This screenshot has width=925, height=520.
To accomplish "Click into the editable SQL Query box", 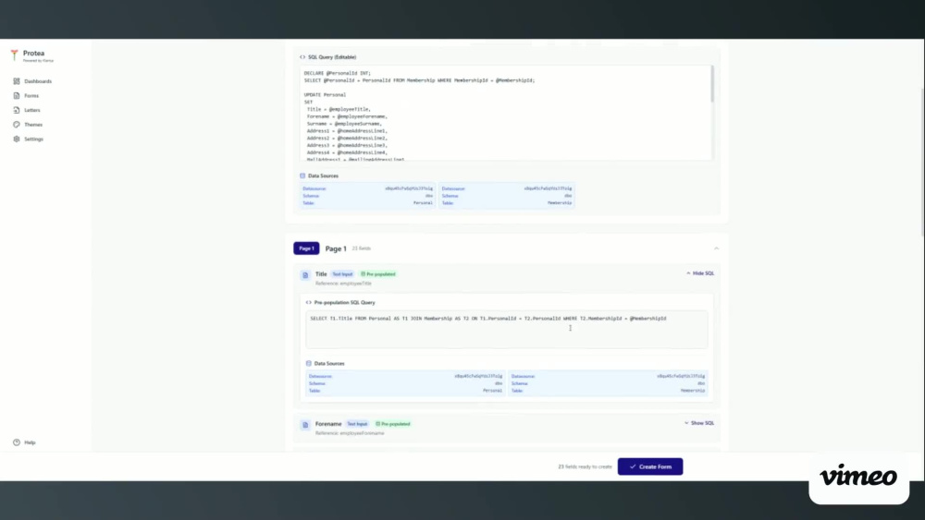I will click(505, 113).
